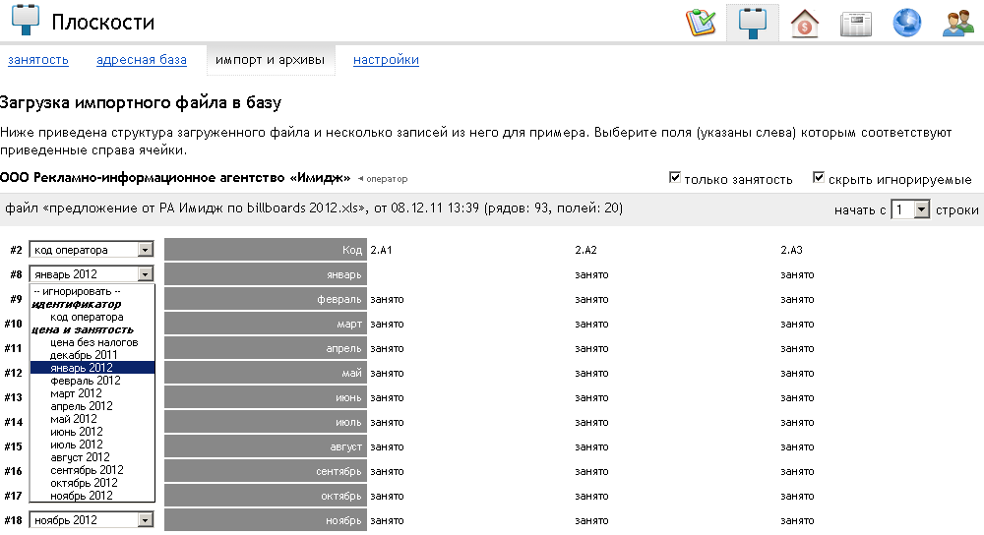Go to the настройки link
This screenshot has width=984, height=535.
[386, 60]
